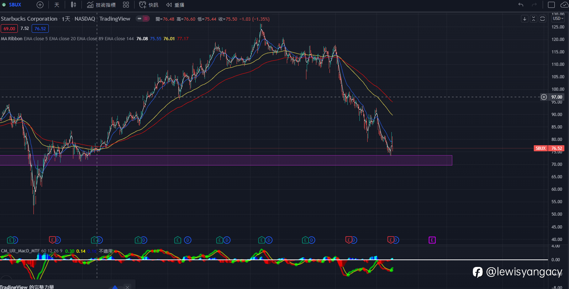Open the candlestick chart style selector
The image size is (569, 289).
73,5
